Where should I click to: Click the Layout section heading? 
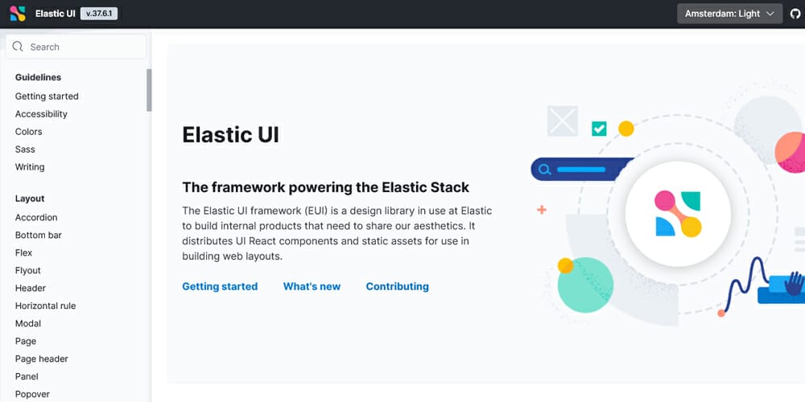coord(30,199)
